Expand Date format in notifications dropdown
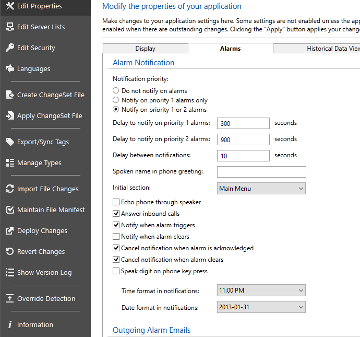The image size is (360, 337). 261,307
